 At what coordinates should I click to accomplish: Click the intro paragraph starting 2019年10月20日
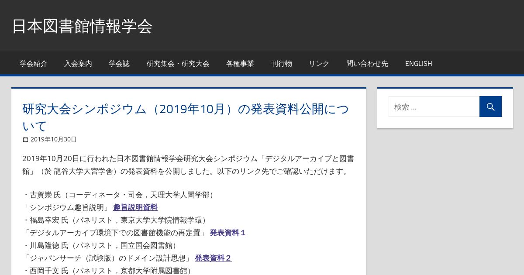point(188,165)
